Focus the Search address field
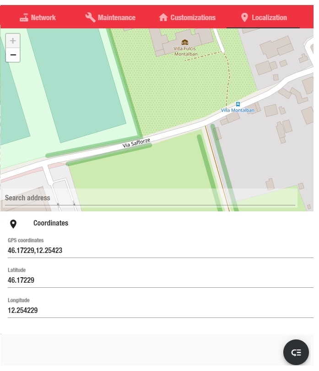The width and height of the screenshot is (319, 371). [149, 198]
